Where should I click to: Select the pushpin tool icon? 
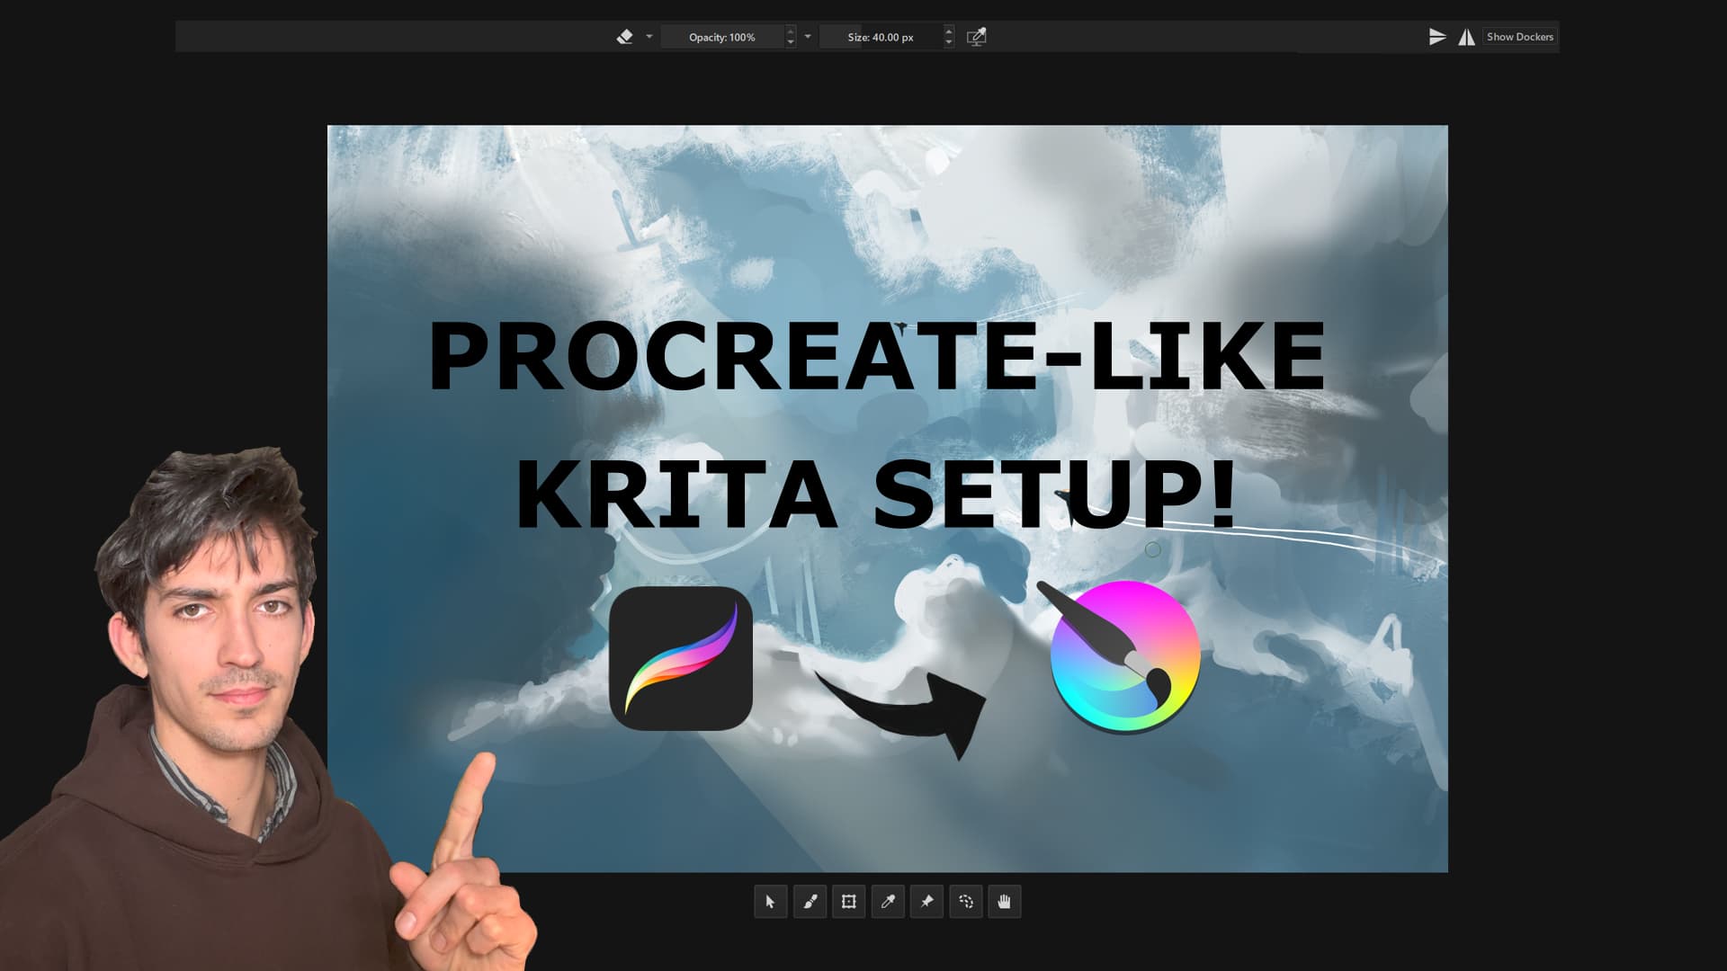coord(926,902)
